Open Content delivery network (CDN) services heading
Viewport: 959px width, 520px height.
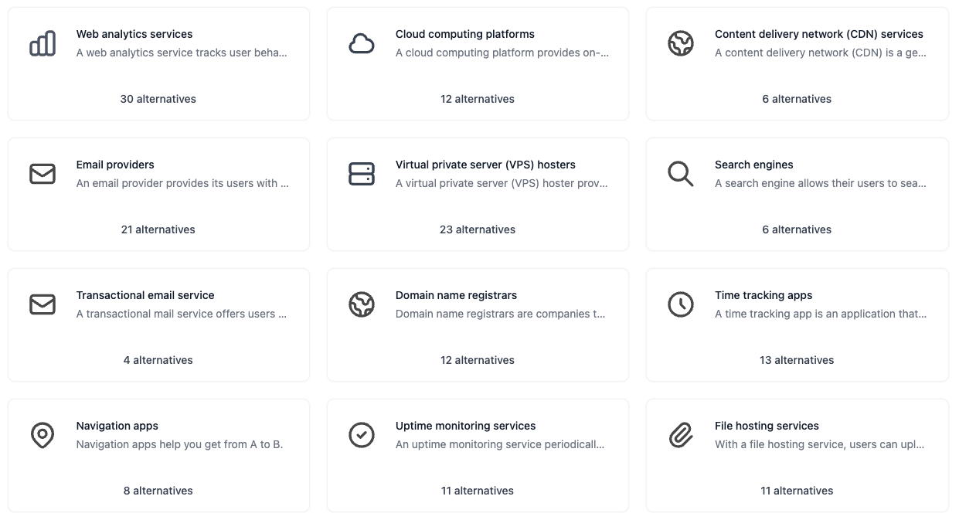(819, 34)
